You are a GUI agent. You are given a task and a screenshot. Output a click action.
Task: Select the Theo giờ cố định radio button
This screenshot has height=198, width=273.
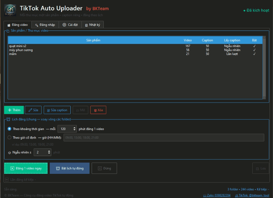pos(10,138)
